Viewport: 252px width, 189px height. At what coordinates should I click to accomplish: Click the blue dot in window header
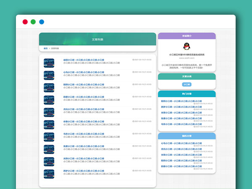pos(42,22)
